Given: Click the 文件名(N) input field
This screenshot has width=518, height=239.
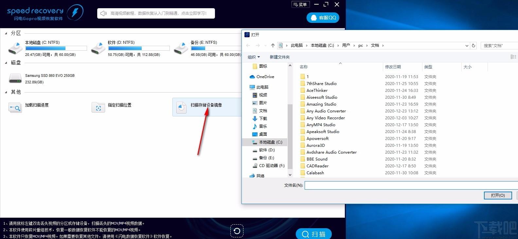Looking at the screenshot, I should click(x=411, y=185).
